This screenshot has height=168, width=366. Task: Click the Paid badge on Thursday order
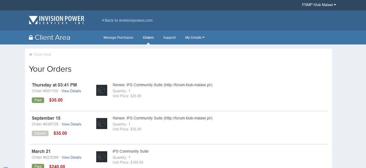click(x=38, y=100)
